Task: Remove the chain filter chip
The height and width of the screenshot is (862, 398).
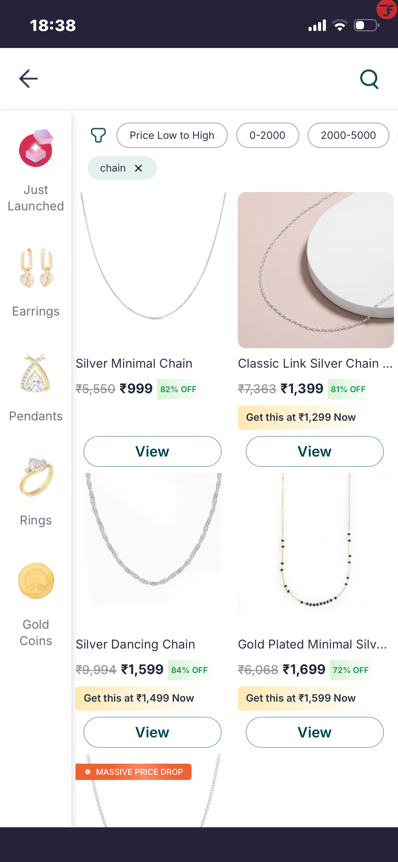Action: [138, 168]
